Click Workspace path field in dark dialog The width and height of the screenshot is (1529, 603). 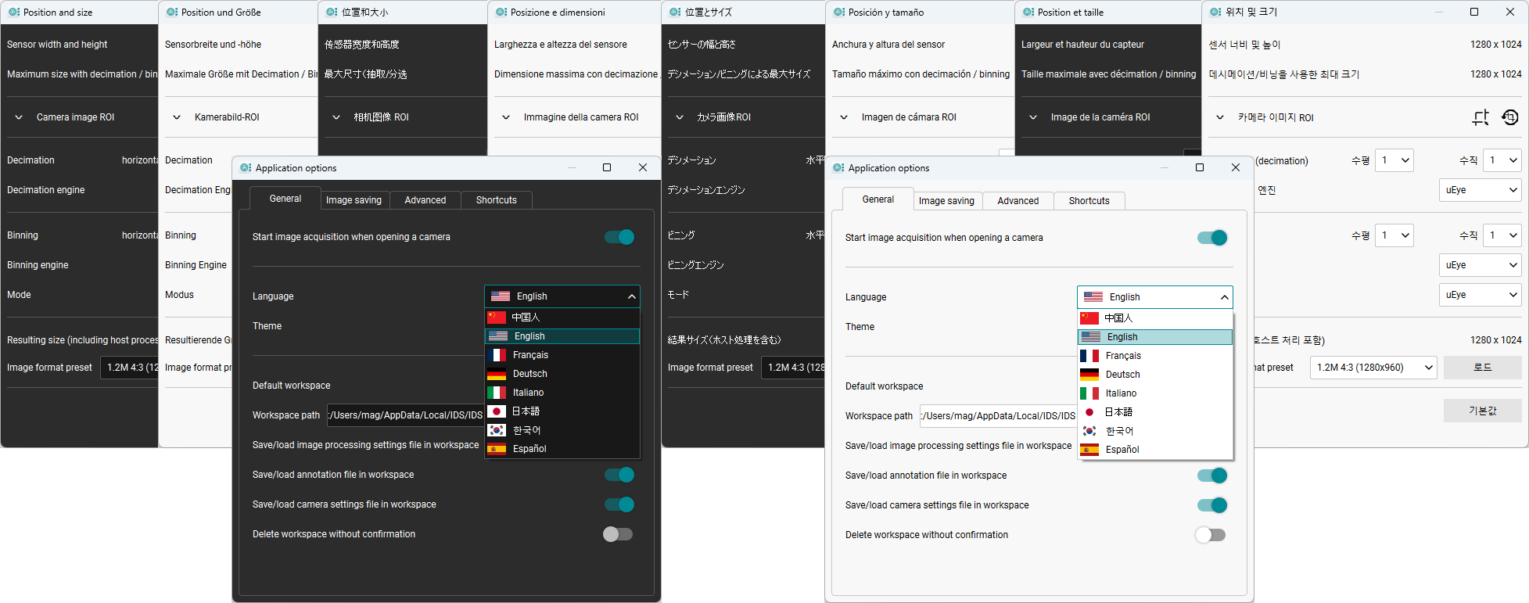point(405,415)
